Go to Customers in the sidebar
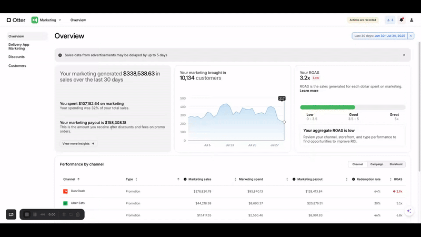The height and width of the screenshot is (237, 421). point(17,66)
